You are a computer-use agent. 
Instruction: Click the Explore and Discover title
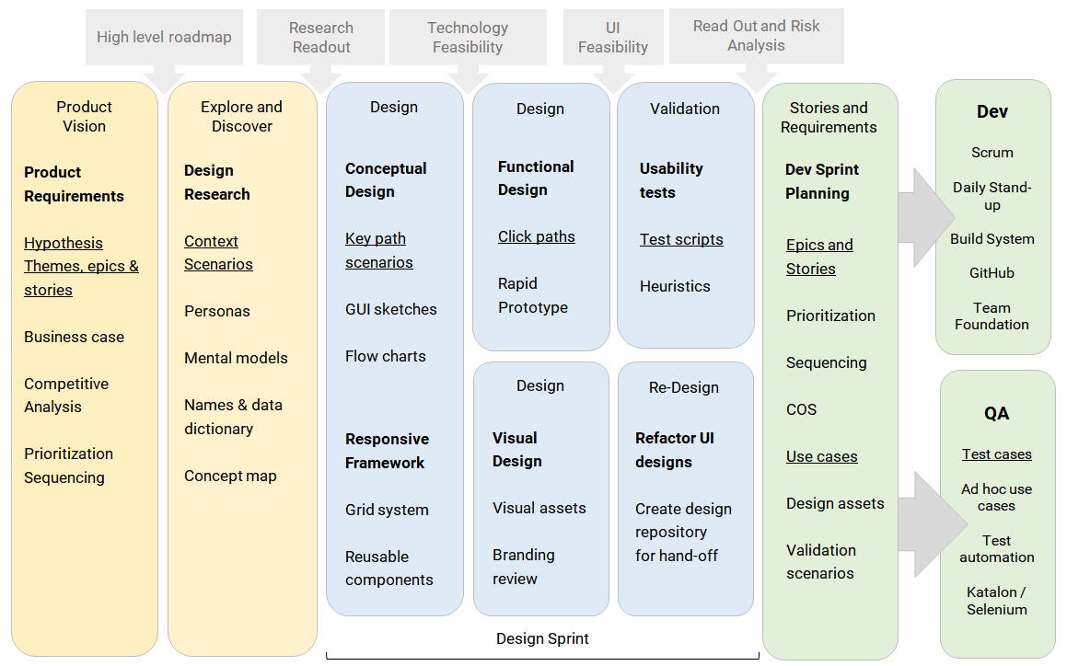coord(241,116)
